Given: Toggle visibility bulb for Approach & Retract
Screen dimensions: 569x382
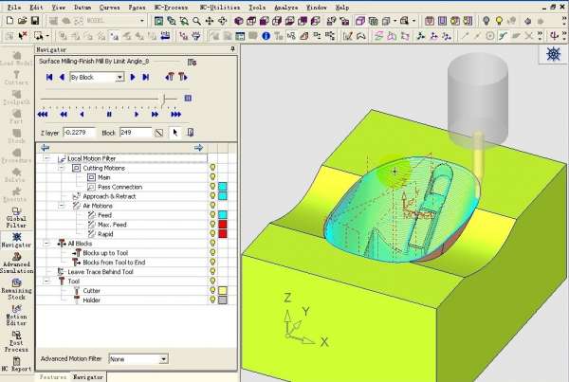Looking at the screenshot, I should (212, 196).
